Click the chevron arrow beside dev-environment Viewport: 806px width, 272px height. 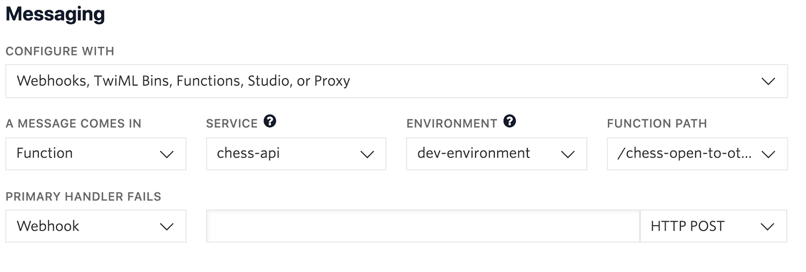pyautogui.click(x=568, y=154)
